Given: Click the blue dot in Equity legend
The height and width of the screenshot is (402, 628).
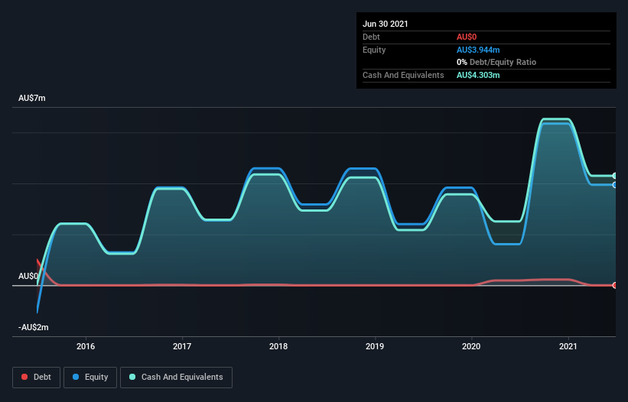Looking at the screenshot, I should click(76, 377).
